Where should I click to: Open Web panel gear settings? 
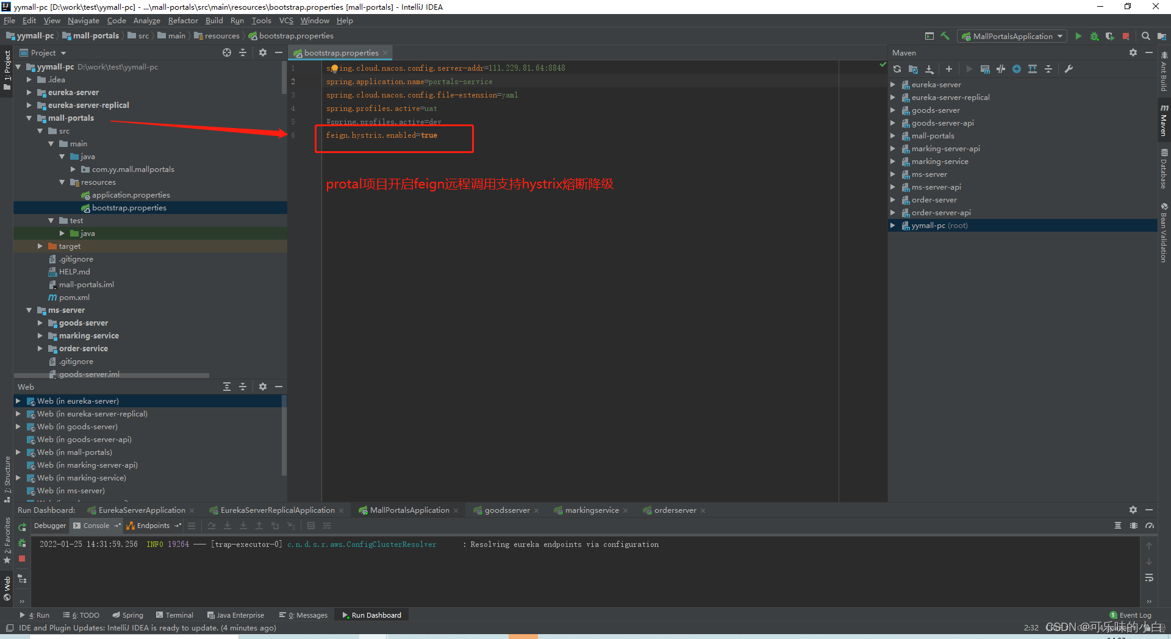point(263,387)
